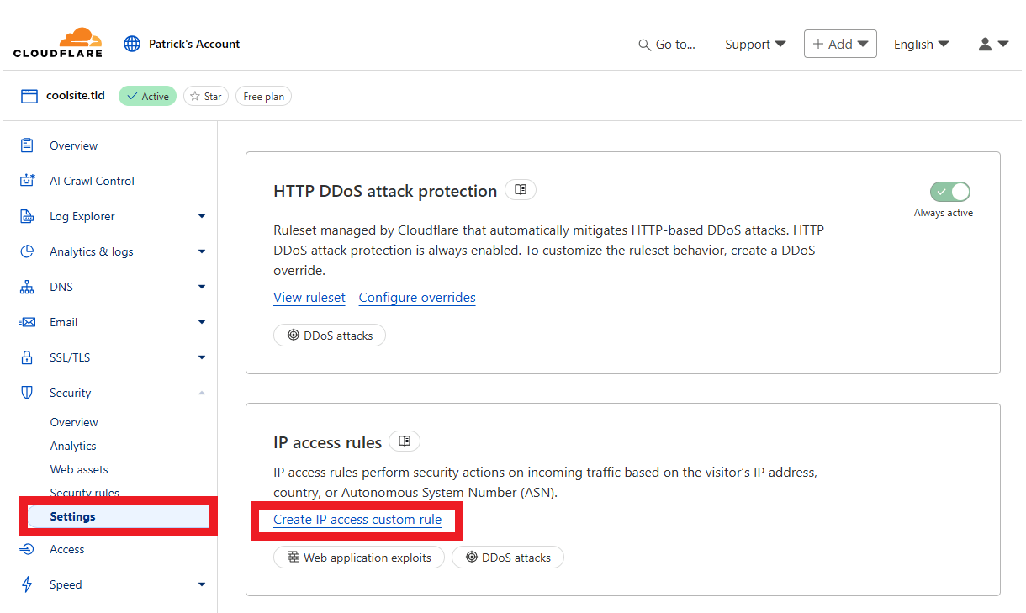The width and height of the screenshot is (1026, 613).
Task: Click the globe icon beside Patrick's Account
Action: point(132,44)
